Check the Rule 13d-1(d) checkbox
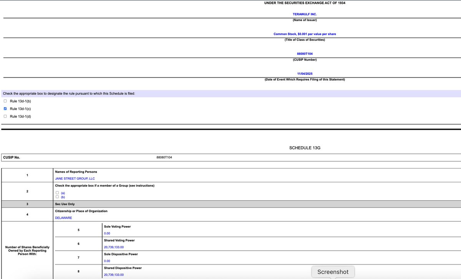 point(5,116)
